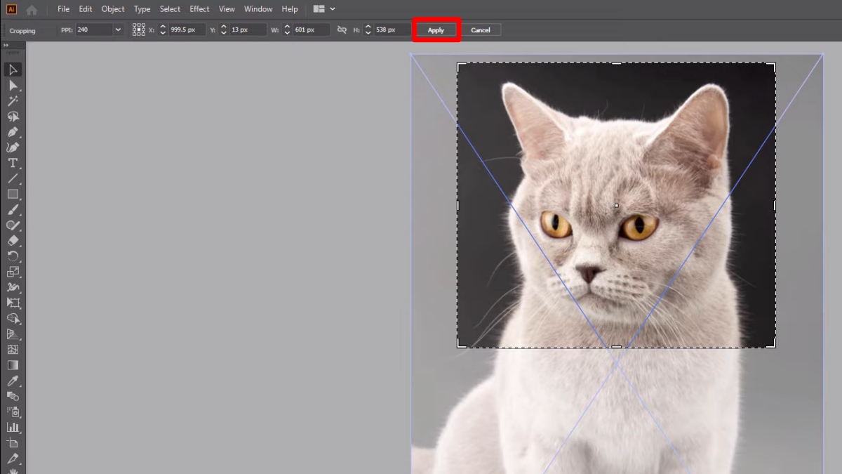
Task: Select the Selection tool arrow
Action: [x=13, y=70]
